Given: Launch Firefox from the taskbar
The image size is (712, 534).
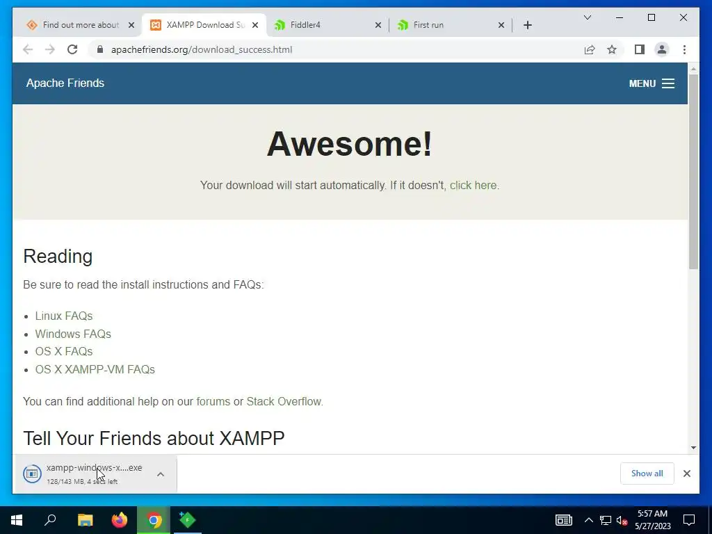Looking at the screenshot, I should pyautogui.click(x=120, y=520).
